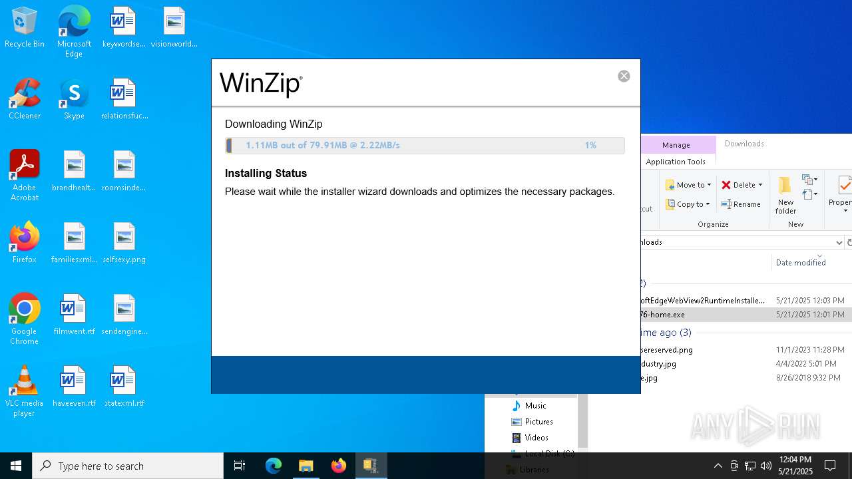Select the roomsinde... image file icon
Image resolution: width=852 pixels, height=479 pixels.
124,172
